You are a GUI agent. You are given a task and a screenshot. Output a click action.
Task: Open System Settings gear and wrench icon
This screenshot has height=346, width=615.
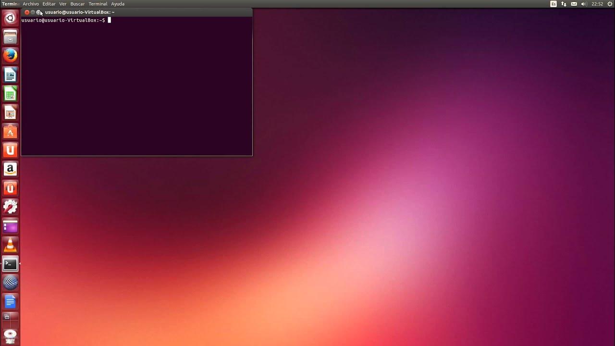pos(10,207)
